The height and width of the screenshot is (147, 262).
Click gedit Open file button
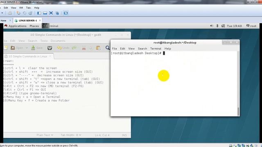pos(17,48)
